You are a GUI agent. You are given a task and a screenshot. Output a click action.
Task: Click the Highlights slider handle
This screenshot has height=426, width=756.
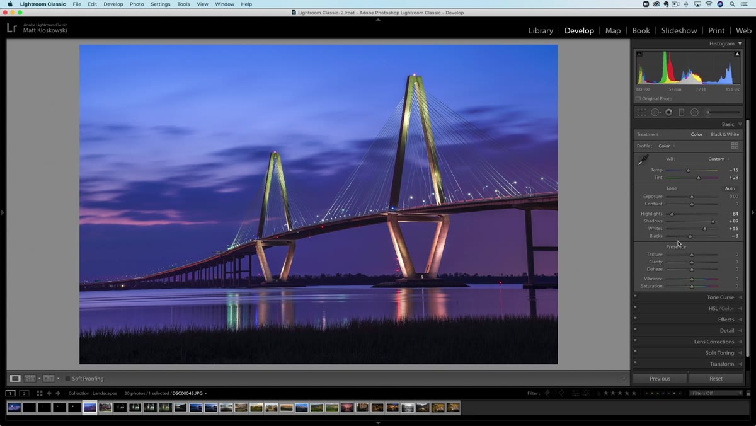click(672, 214)
